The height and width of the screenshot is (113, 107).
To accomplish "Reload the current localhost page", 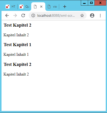I will (x=23, y=15).
